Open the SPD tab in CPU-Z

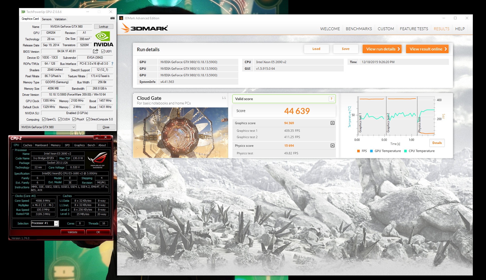pyautogui.click(x=67, y=145)
